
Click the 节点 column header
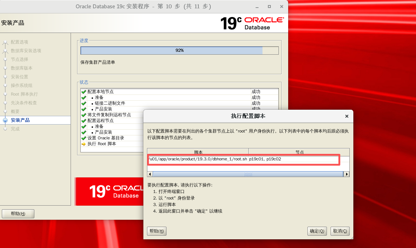tap(299, 152)
